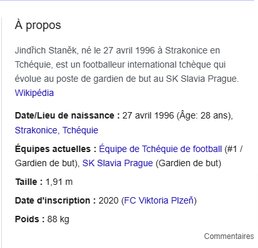Image resolution: width=258 pixels, height=248 pixels.
Task: Follow the Strakonice, Tchéquie birthplace link
Action: point(57,130)
